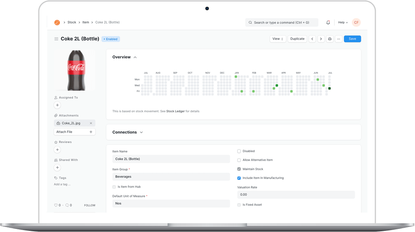The image size is (415, 232).
Task: Add assignee with plus under Assigned To
Action: click(57, 105)
